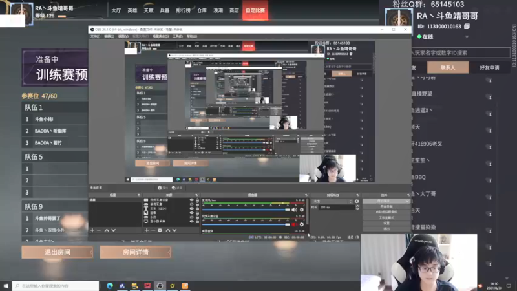
Task: Move source up with the Sources panel up arrow
Action: click(168, 230)
